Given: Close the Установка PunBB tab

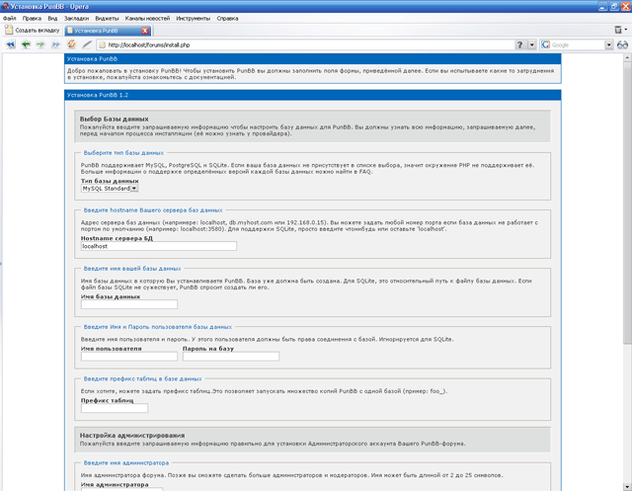Looking at the screenshot, I should tap(146, 31).
